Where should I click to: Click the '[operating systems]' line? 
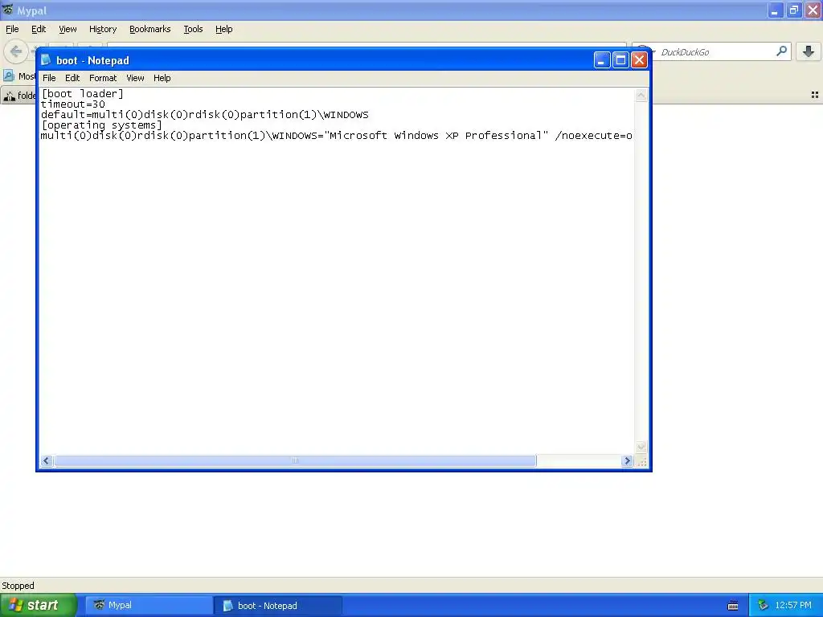(x=102, y=125)
